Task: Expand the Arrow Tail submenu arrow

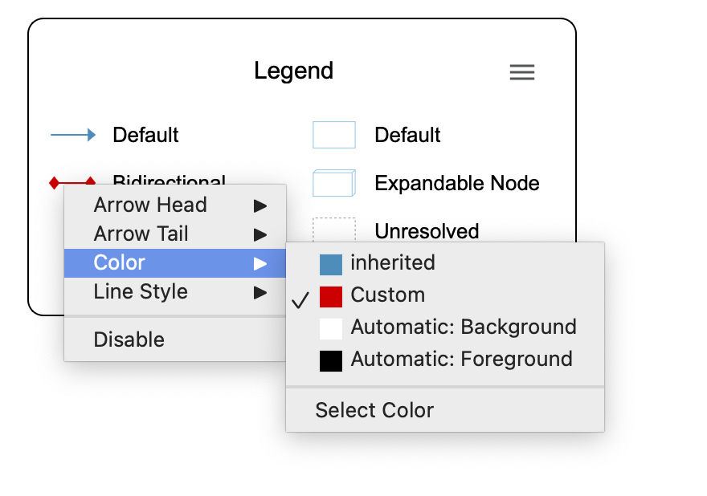Action: coord(260,235)
